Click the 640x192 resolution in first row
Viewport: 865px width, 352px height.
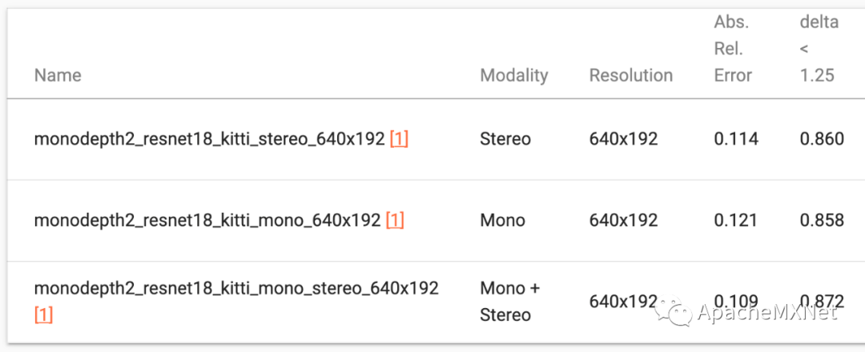coord(623,139)
